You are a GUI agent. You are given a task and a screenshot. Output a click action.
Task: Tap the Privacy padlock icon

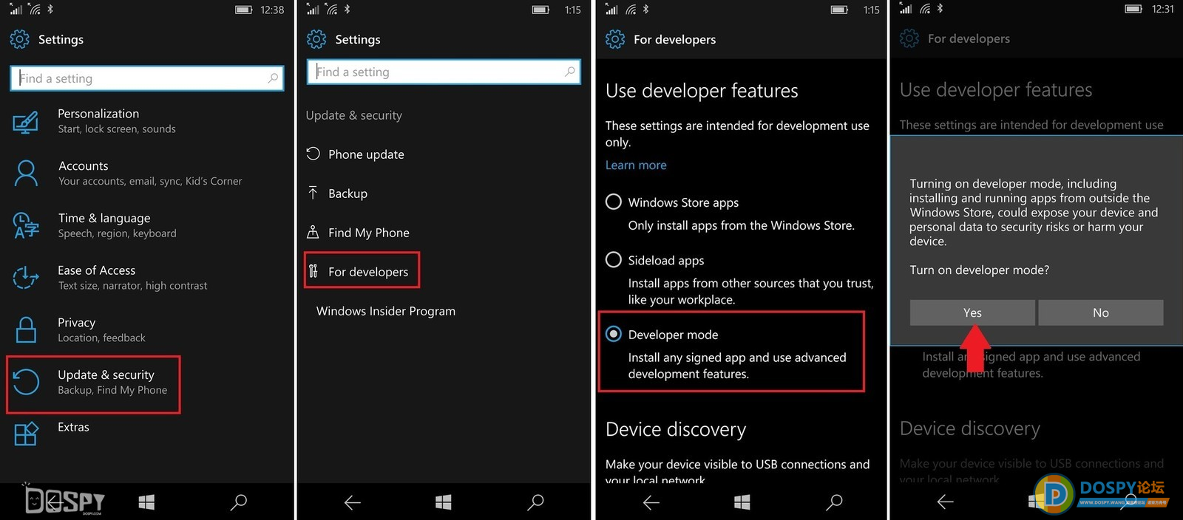tap(26, 329)
